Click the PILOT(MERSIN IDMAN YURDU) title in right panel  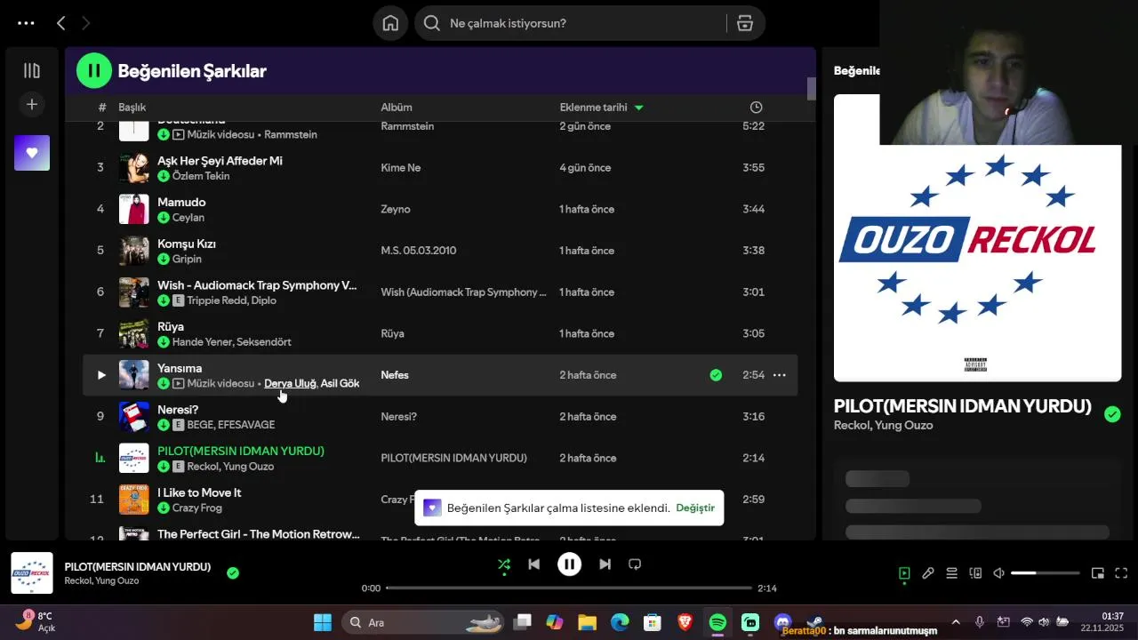[962, 406]
